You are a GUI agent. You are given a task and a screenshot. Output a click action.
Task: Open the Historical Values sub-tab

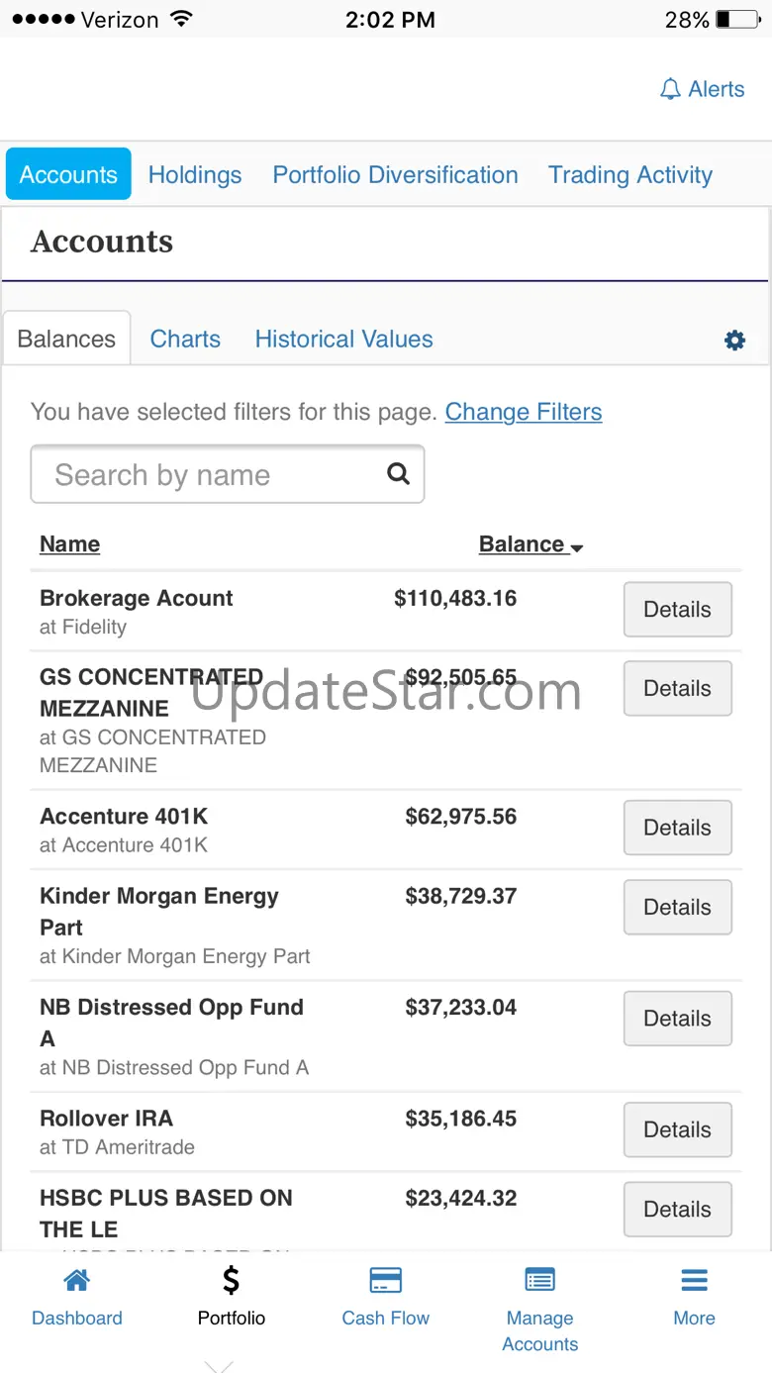pyautogui.click(x=343, y=339)
